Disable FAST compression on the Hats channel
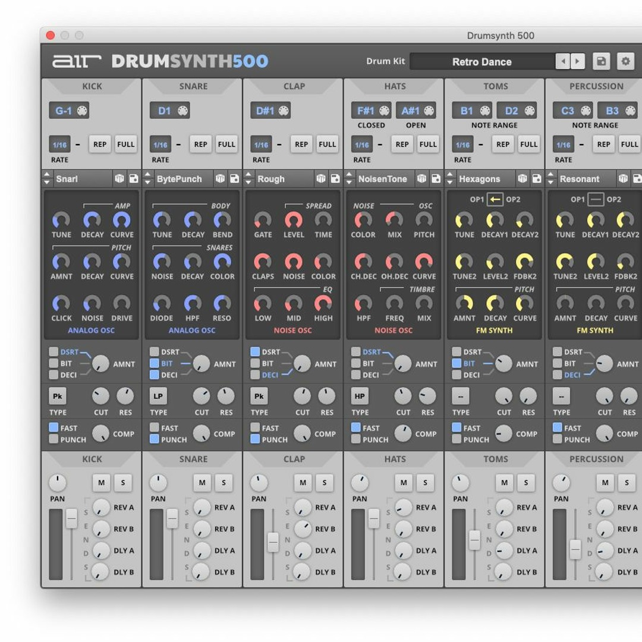 (x=356, y=427)
